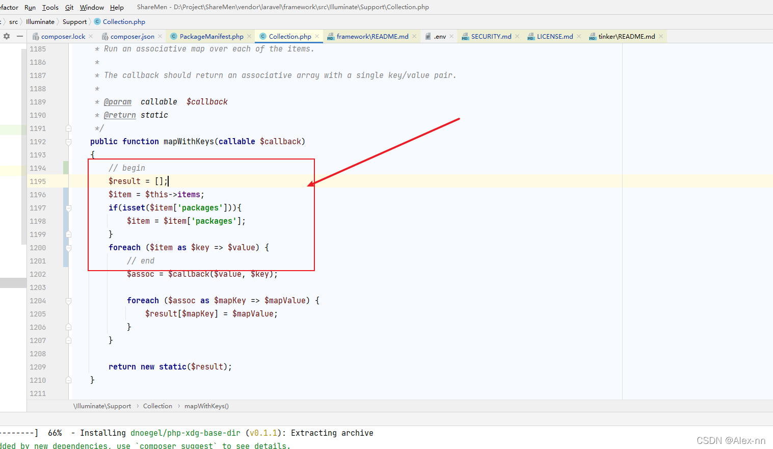This screenshot has height=449, width=773.
Task: Click line number 1202 in the gutter
Action: pyautogui.click(x=38, y=274)
